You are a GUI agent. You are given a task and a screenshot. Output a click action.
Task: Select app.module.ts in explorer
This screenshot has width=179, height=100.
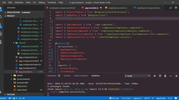pyautogui.click(x=25, y=72)
